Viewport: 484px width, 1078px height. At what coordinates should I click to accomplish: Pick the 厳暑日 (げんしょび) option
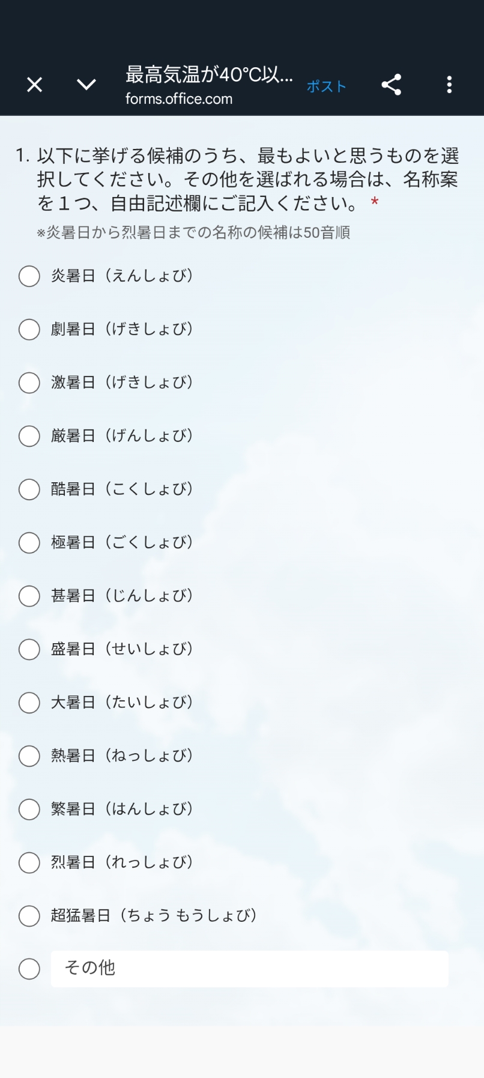29,436
